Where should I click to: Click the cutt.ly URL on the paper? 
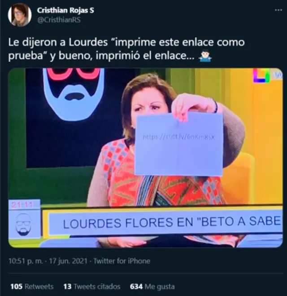(178, 137)
